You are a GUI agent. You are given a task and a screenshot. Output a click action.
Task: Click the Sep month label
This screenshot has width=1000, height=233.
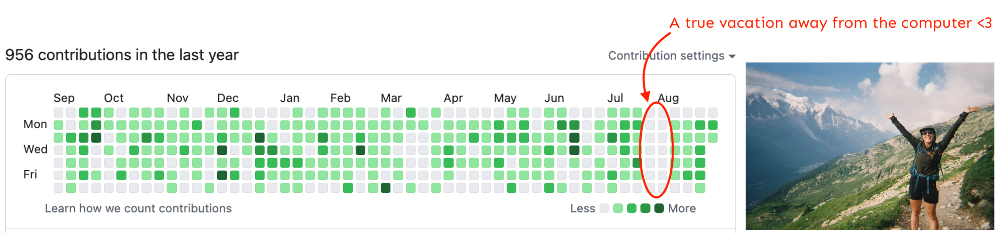pyautogui.click(x=64, y=98)
